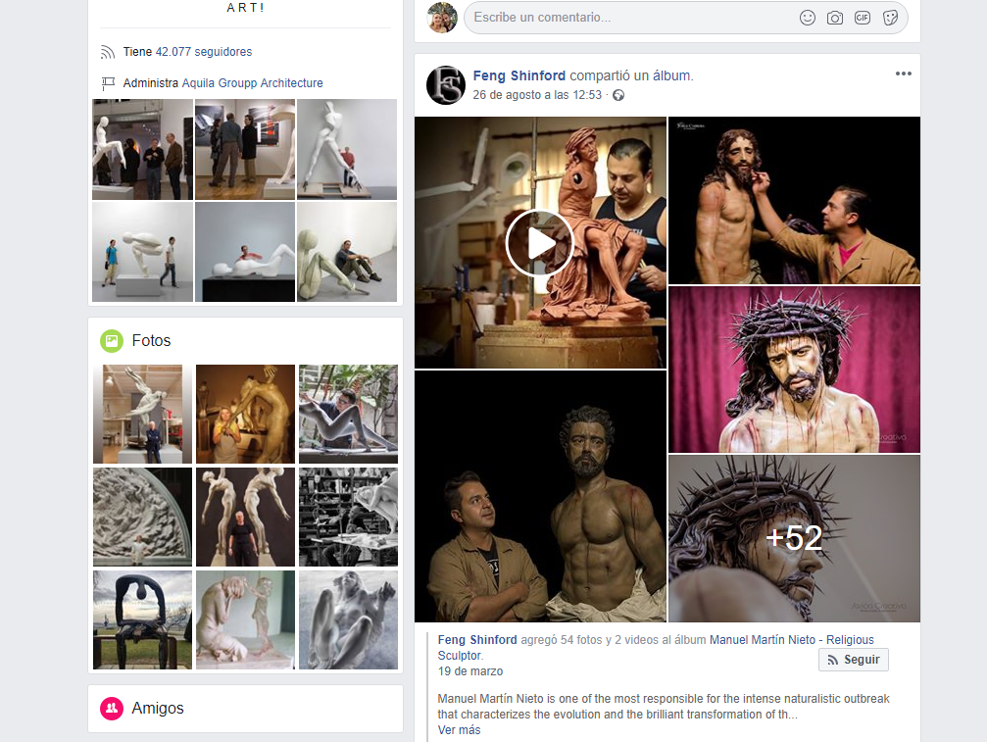Insert an emoji in the comment box
987x742 pixels.
pos(807,18)
